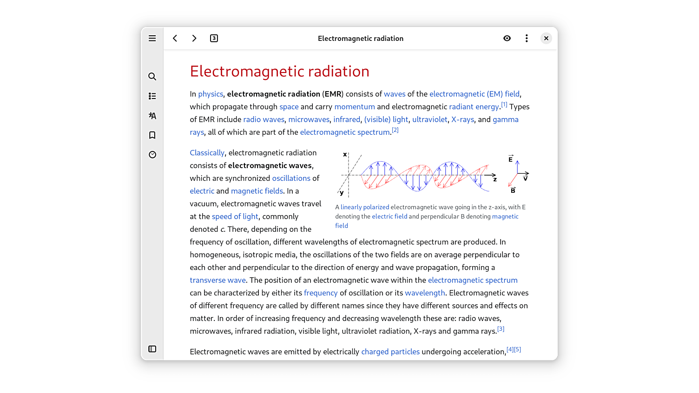This screenshot has width=699, height=393.
Task: Open the three-dot more options menu
Action: coord(527,39)
